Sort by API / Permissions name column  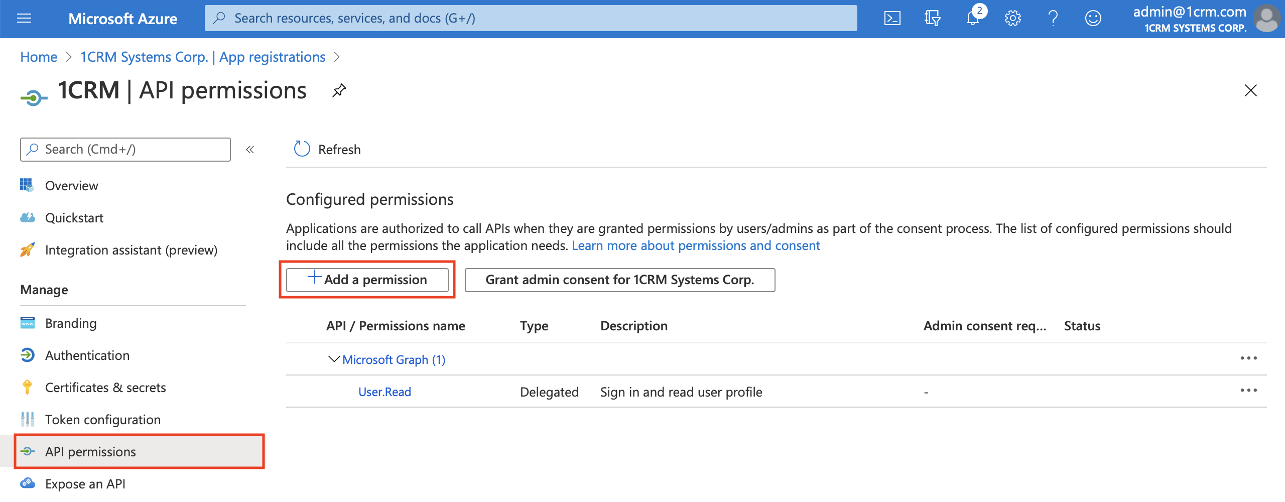pos(396,326)
